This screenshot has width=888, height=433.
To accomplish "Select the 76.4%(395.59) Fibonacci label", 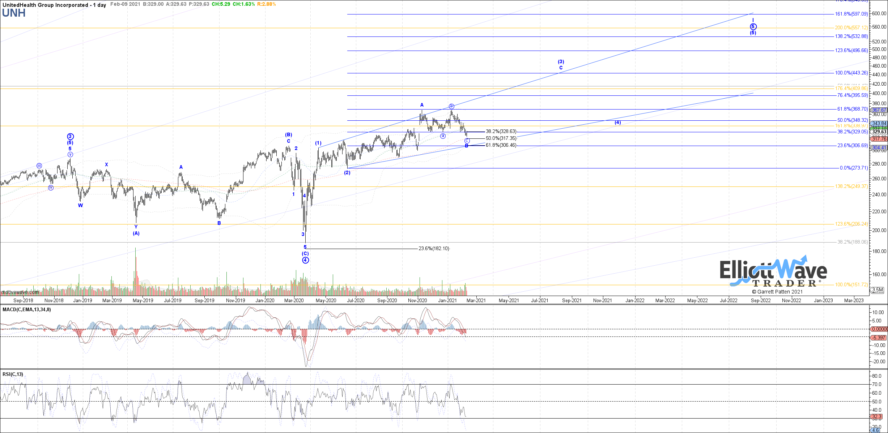I will coord(853,95).
